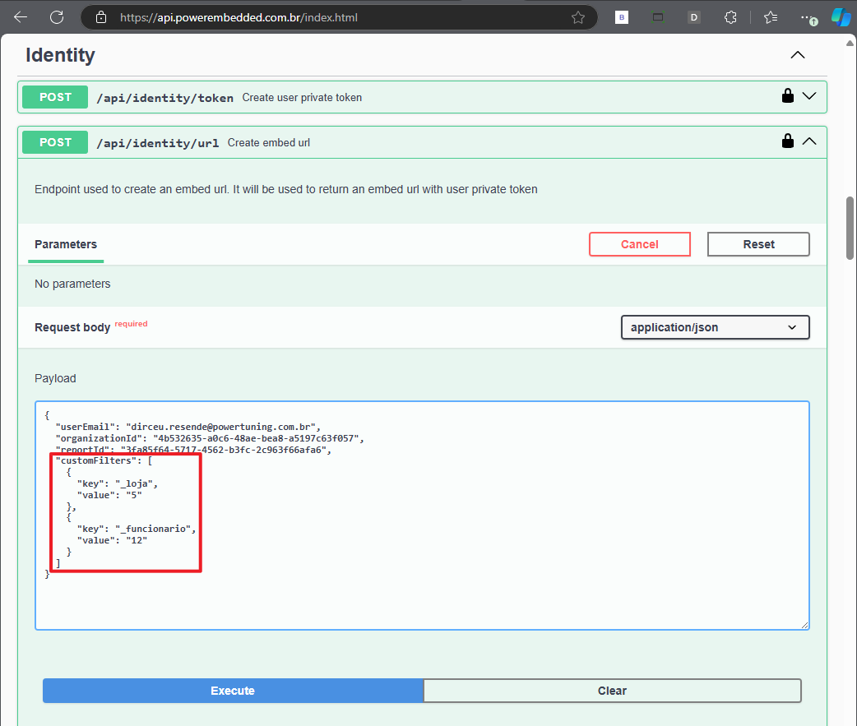Click the Clear button
857x726 pixels.
[x=612, y=691]
